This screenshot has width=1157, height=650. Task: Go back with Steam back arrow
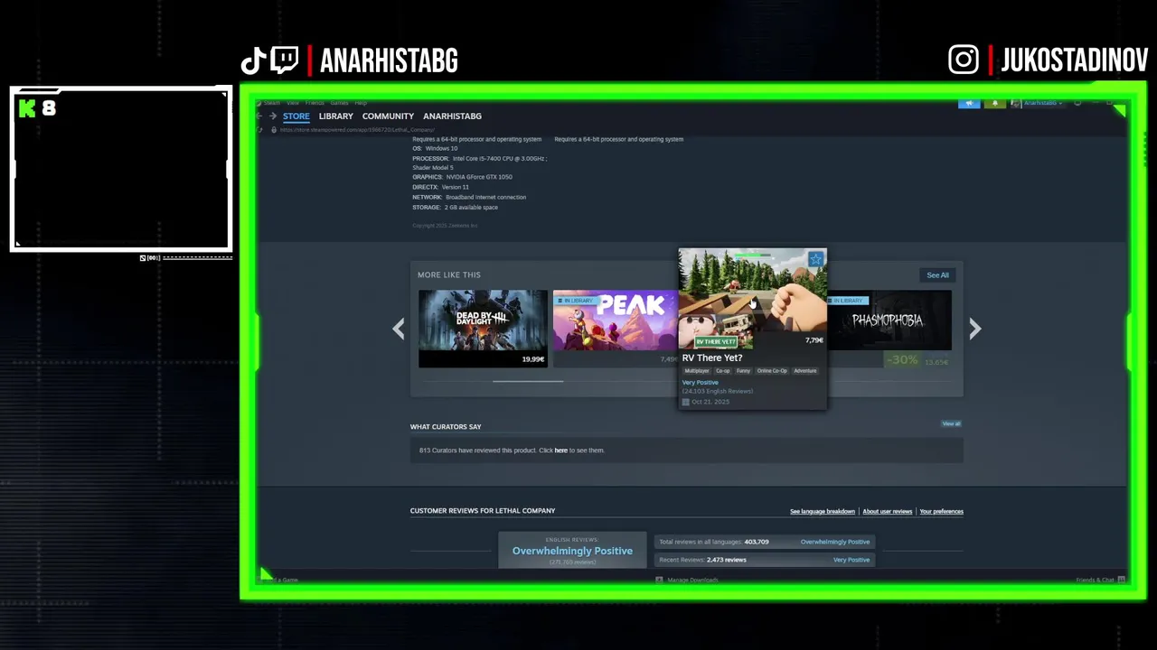pos(259,116)
